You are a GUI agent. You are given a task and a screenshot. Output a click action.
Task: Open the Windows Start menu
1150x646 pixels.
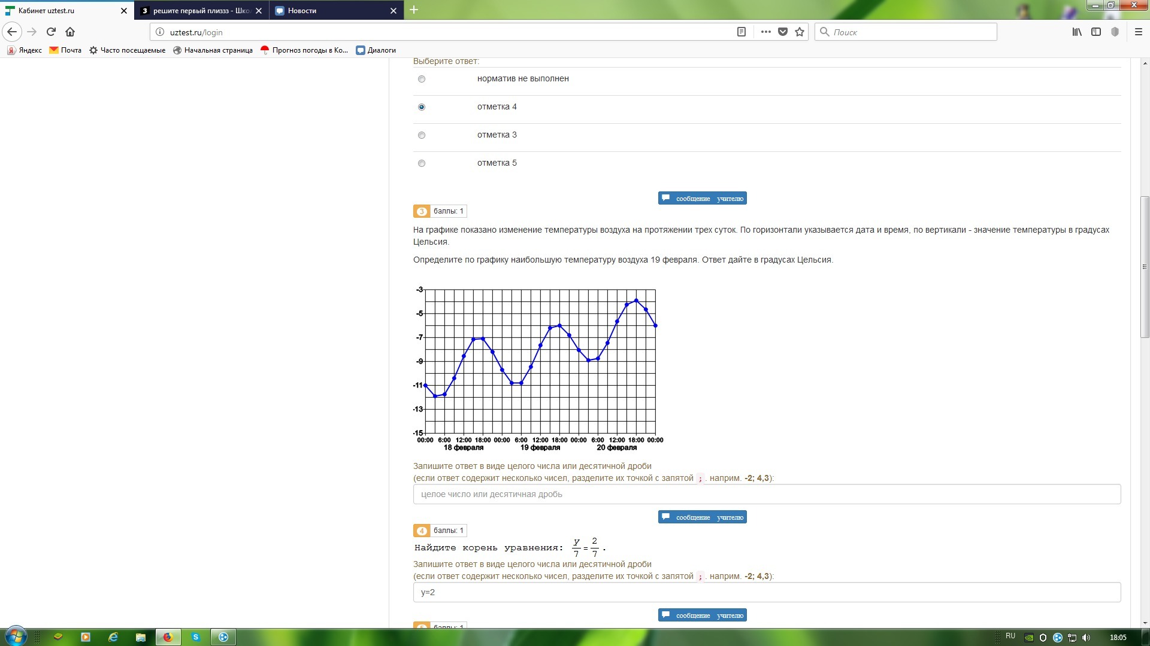(x=16, y=636)
